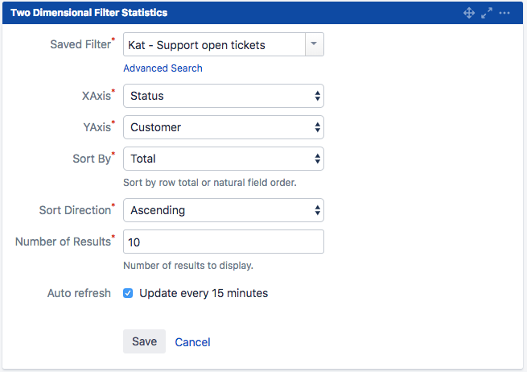
Task: Disable the auto refresh checkbox
Action: (x=128, y=293)
